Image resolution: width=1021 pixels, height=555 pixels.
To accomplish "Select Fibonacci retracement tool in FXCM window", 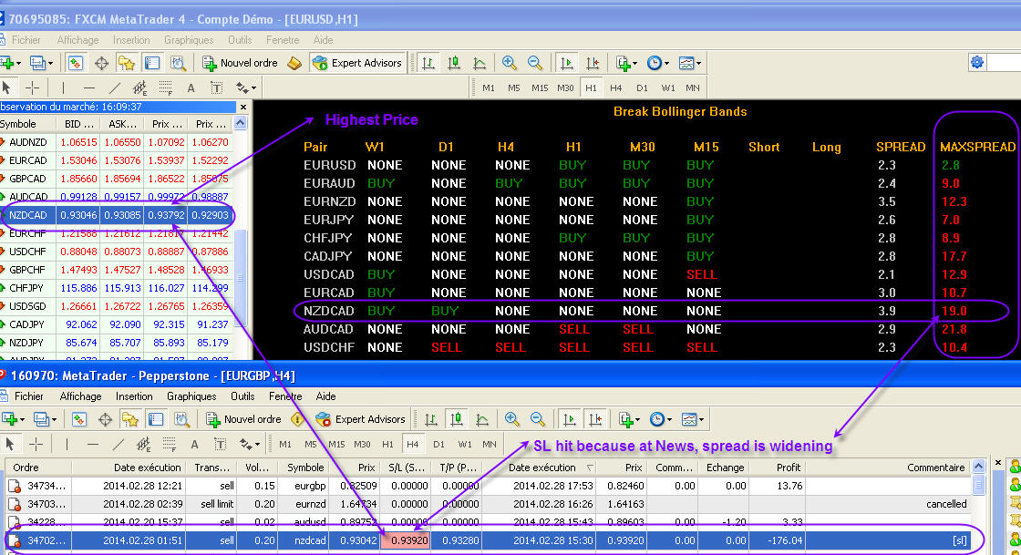I will [165, 87].
